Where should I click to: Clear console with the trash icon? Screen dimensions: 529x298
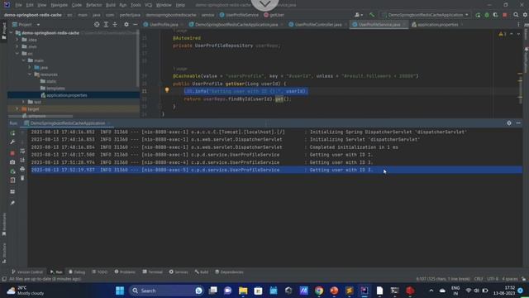[x=22, y=178]
